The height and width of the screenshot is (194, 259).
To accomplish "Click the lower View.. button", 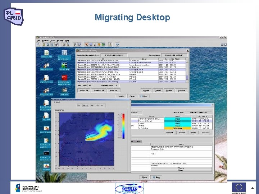I will point(181,170).
